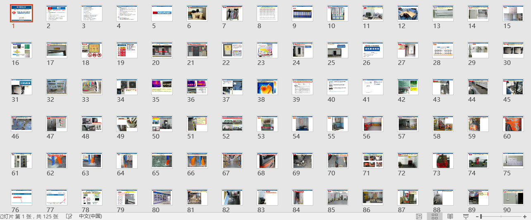Select slide 38 thumbnail
This screenshot has height=220, width=531.
pyautogui.click(x=267, y=87)
